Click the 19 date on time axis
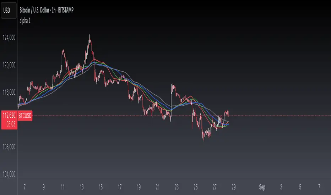 pyautogui.click(x=139, y=187)
